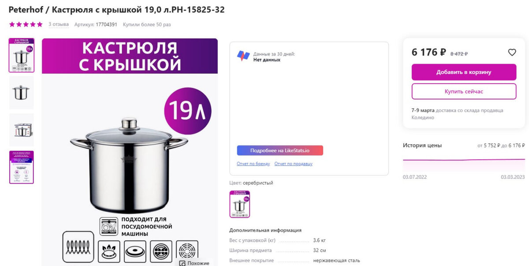The height and width of the screenshot is (266, 529).
Task: Open the 3 отзыва reviews link
Action: click(59, 24)
